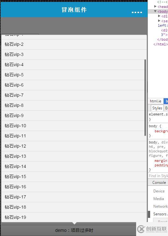Image resolution: width=168 pixels, height=236 pixels.
Task: Click the 冒泡组件 header title
Action: pos(74,10)
